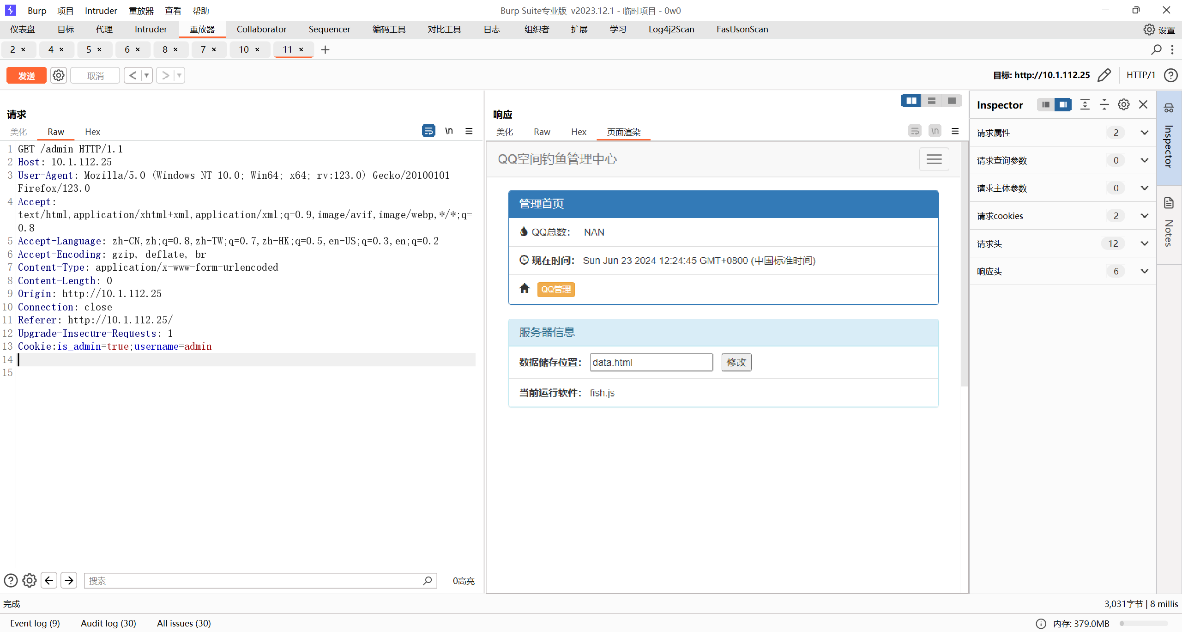This screenshot has width=1182, height=632.
Task: Click the 修改 modify button
Action: tap(736, 362)
